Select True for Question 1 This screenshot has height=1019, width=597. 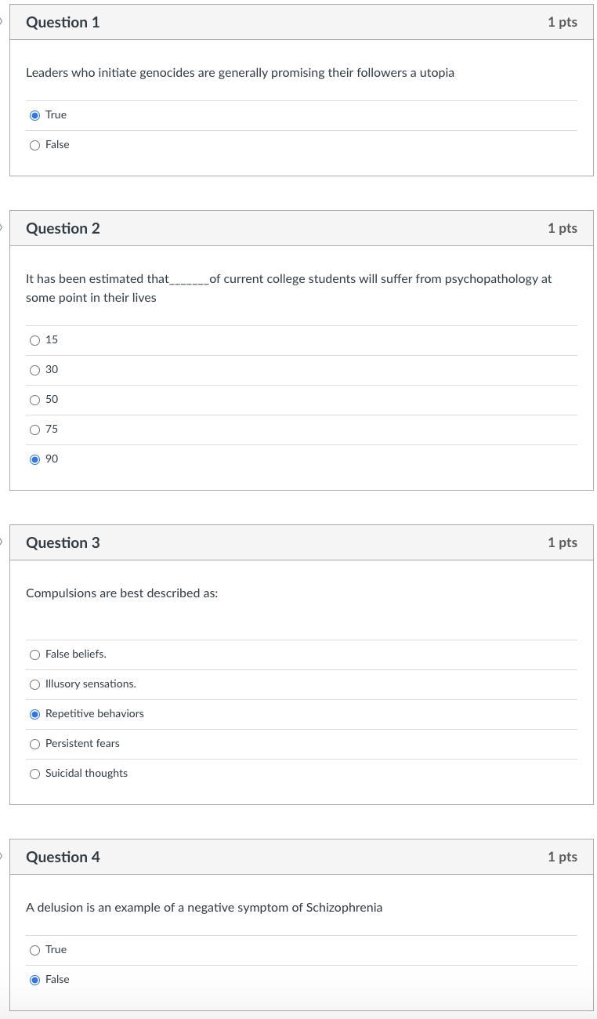pyautogui.click(x=34, y=115)
